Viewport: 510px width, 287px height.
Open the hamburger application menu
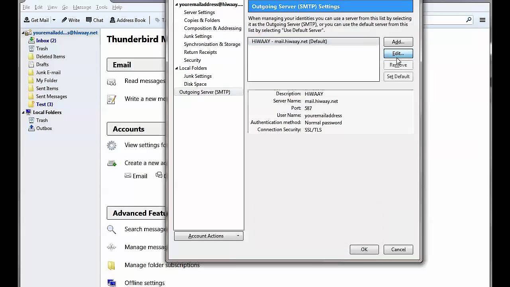click(x=482, y=20)
